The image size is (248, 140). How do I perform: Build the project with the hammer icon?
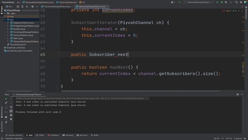coord(179,2)
